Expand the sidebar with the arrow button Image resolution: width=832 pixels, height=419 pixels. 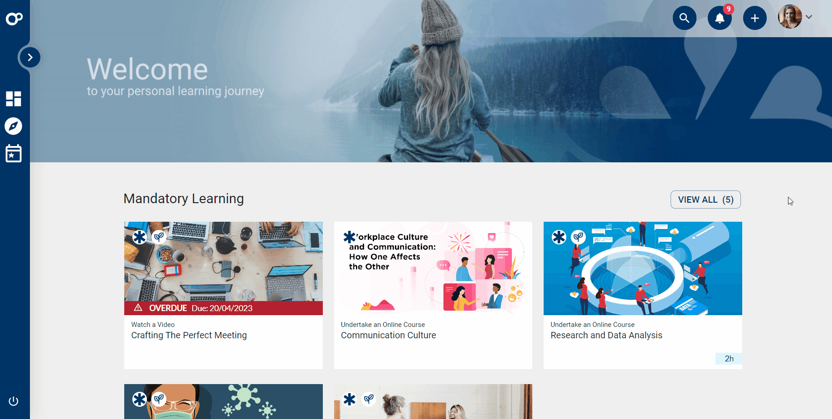point(30,58)
